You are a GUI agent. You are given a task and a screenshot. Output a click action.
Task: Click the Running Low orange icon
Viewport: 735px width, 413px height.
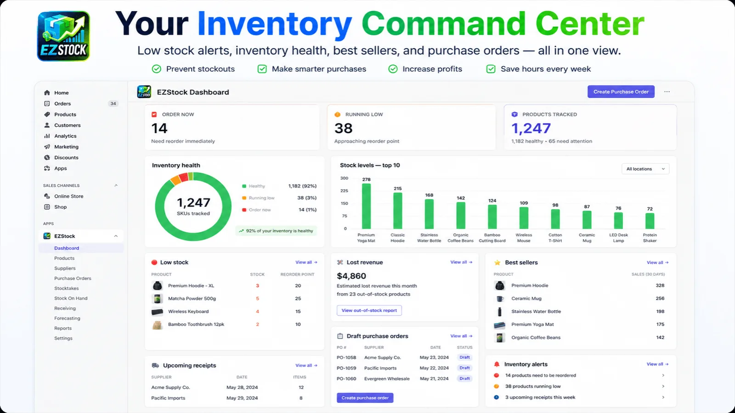coord(338,114)
